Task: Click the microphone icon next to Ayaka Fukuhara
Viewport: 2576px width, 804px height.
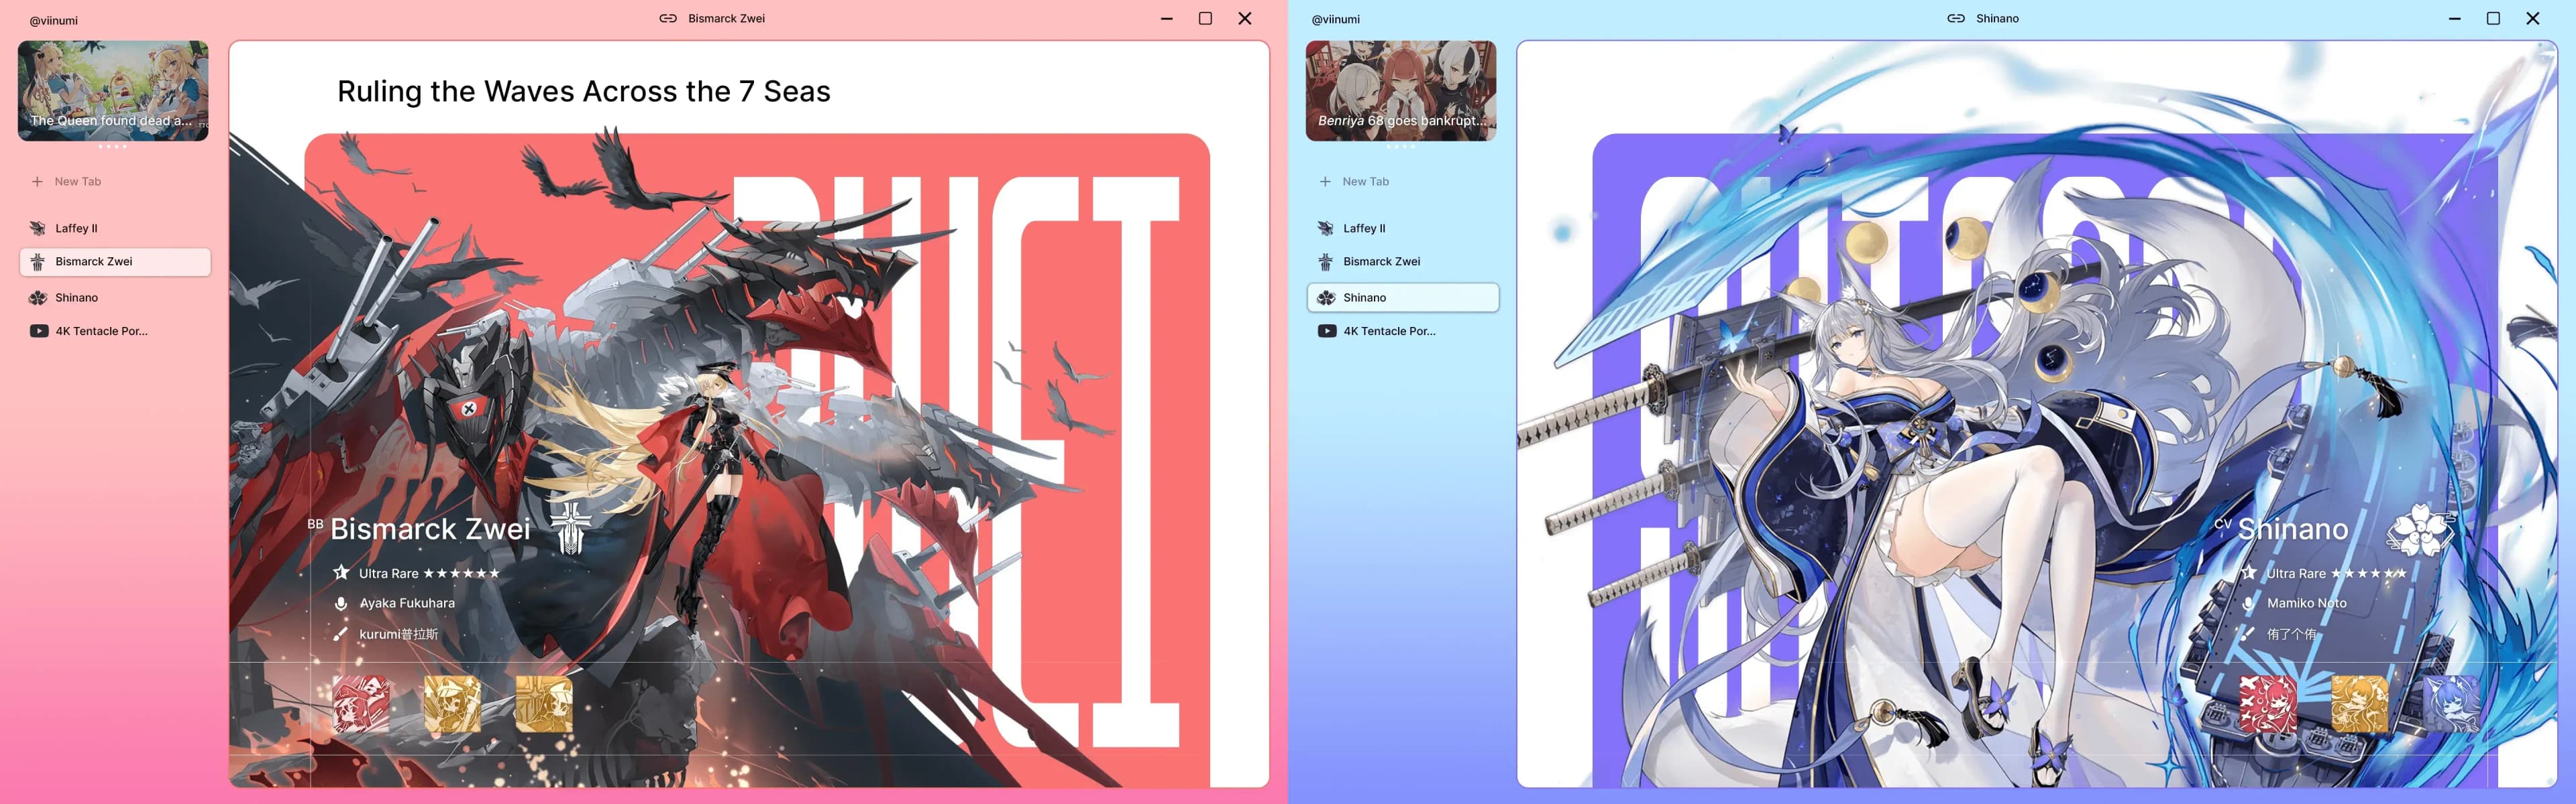Action: click(x=341, y=603)
